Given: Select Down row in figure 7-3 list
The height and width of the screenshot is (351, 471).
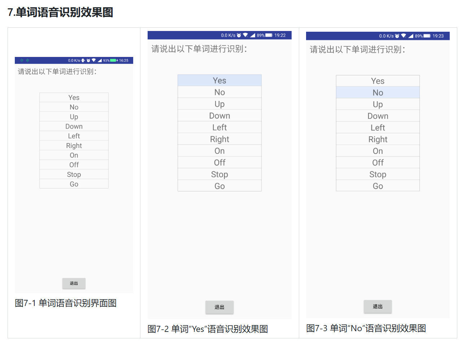Looking at the screenshot, I should tap(378, 116).
